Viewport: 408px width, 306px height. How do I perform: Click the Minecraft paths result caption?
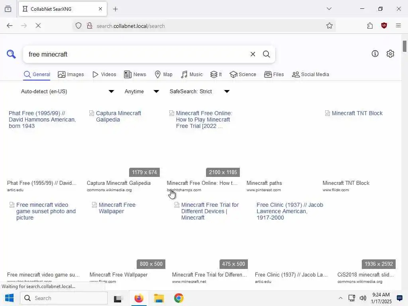(264, 183)
